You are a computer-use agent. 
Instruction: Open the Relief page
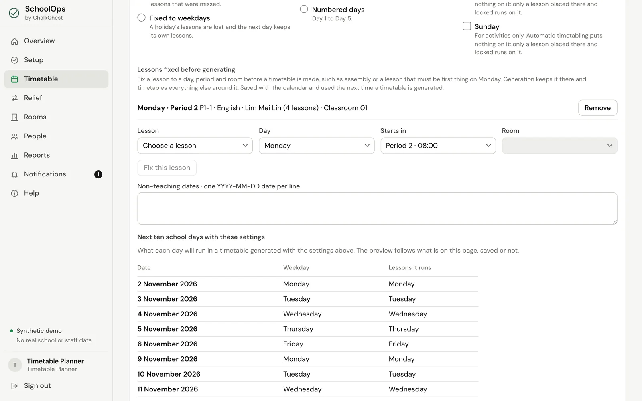pyautogui.click(x=56, y=98)
